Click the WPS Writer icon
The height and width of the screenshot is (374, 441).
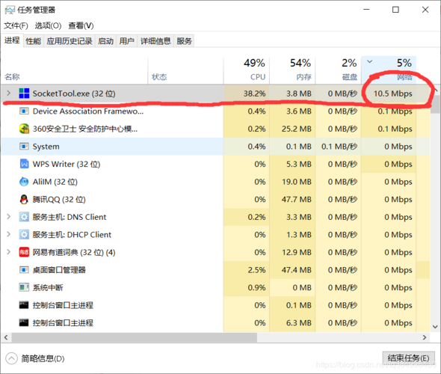[24, 164]
